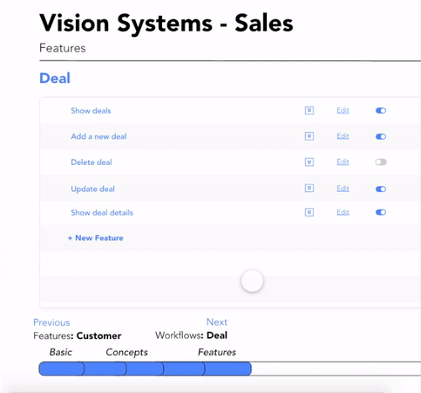Click the + New Feature button
The width and height of the screenshot is (421, 393).
tap(95, 238)
